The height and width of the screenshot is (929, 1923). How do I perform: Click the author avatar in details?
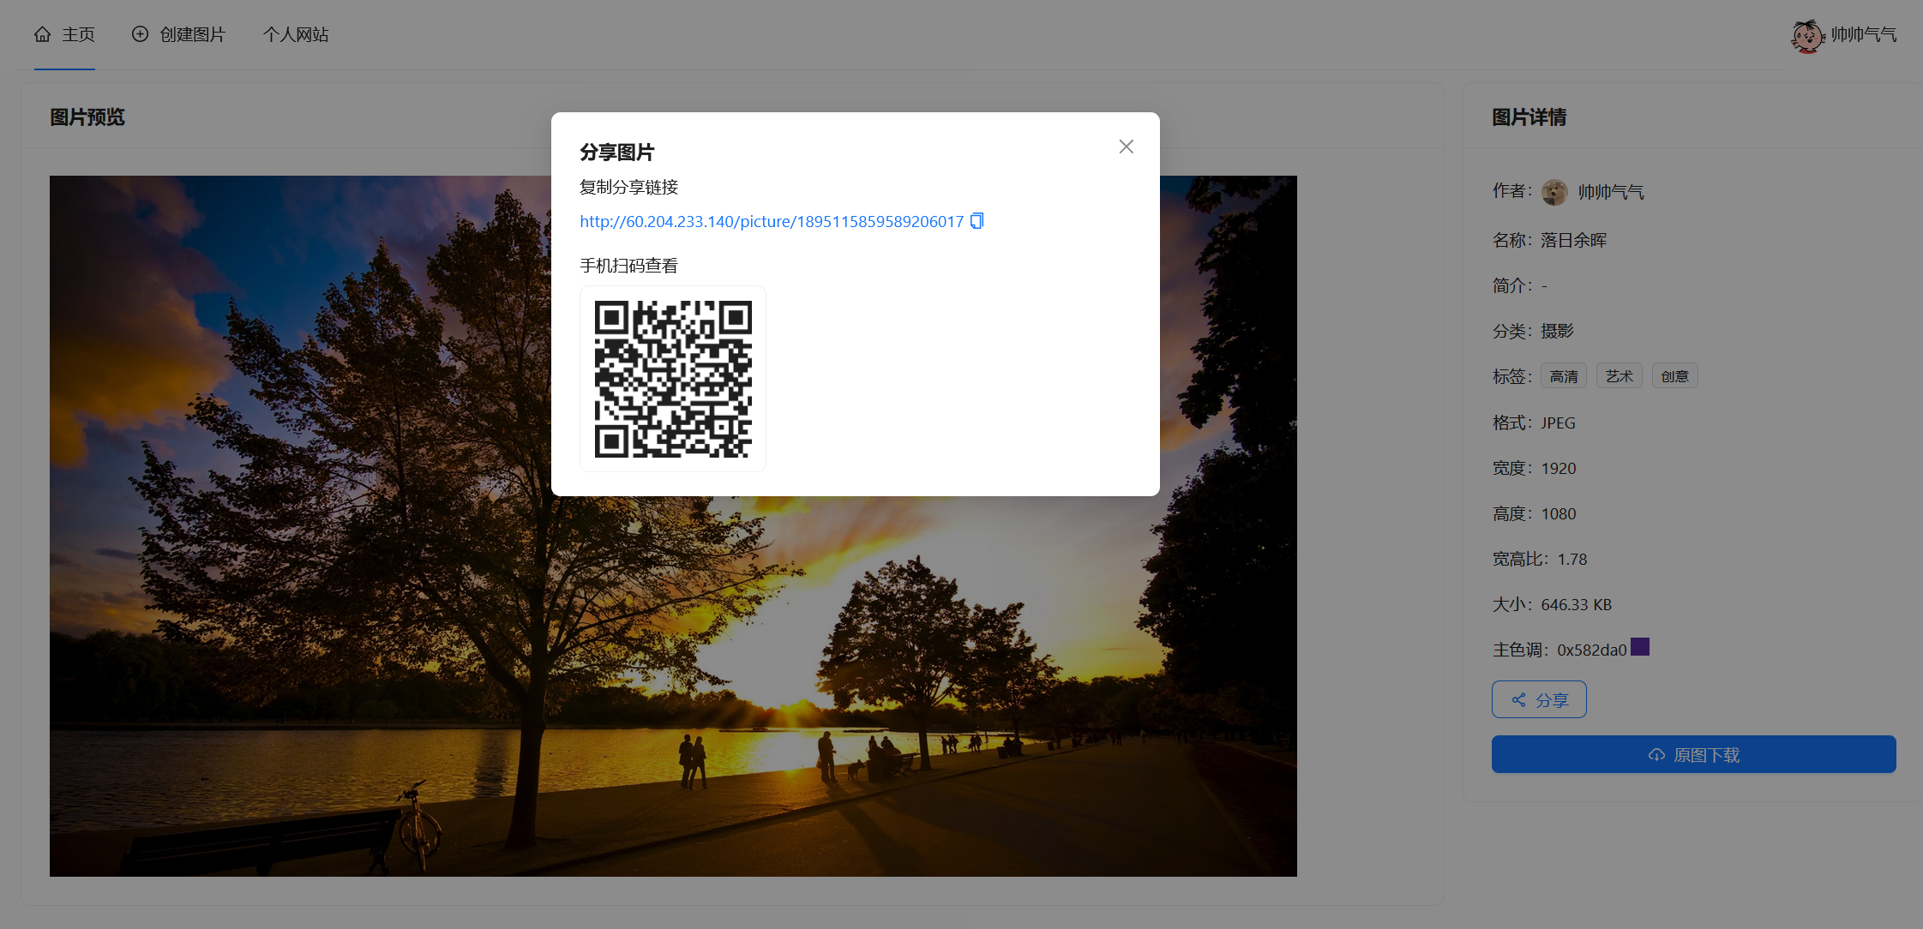[1554, 192]
